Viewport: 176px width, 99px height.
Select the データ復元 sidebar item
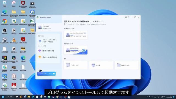(48, 27)
